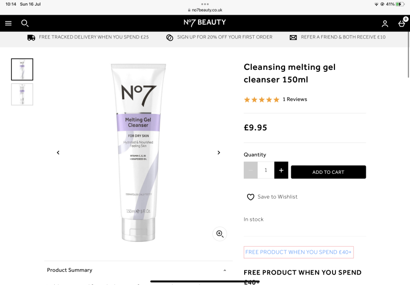Click the first star in the rating
Image resolution: width=410 pixels, height=285 pixels.
(x=247, y=99)
